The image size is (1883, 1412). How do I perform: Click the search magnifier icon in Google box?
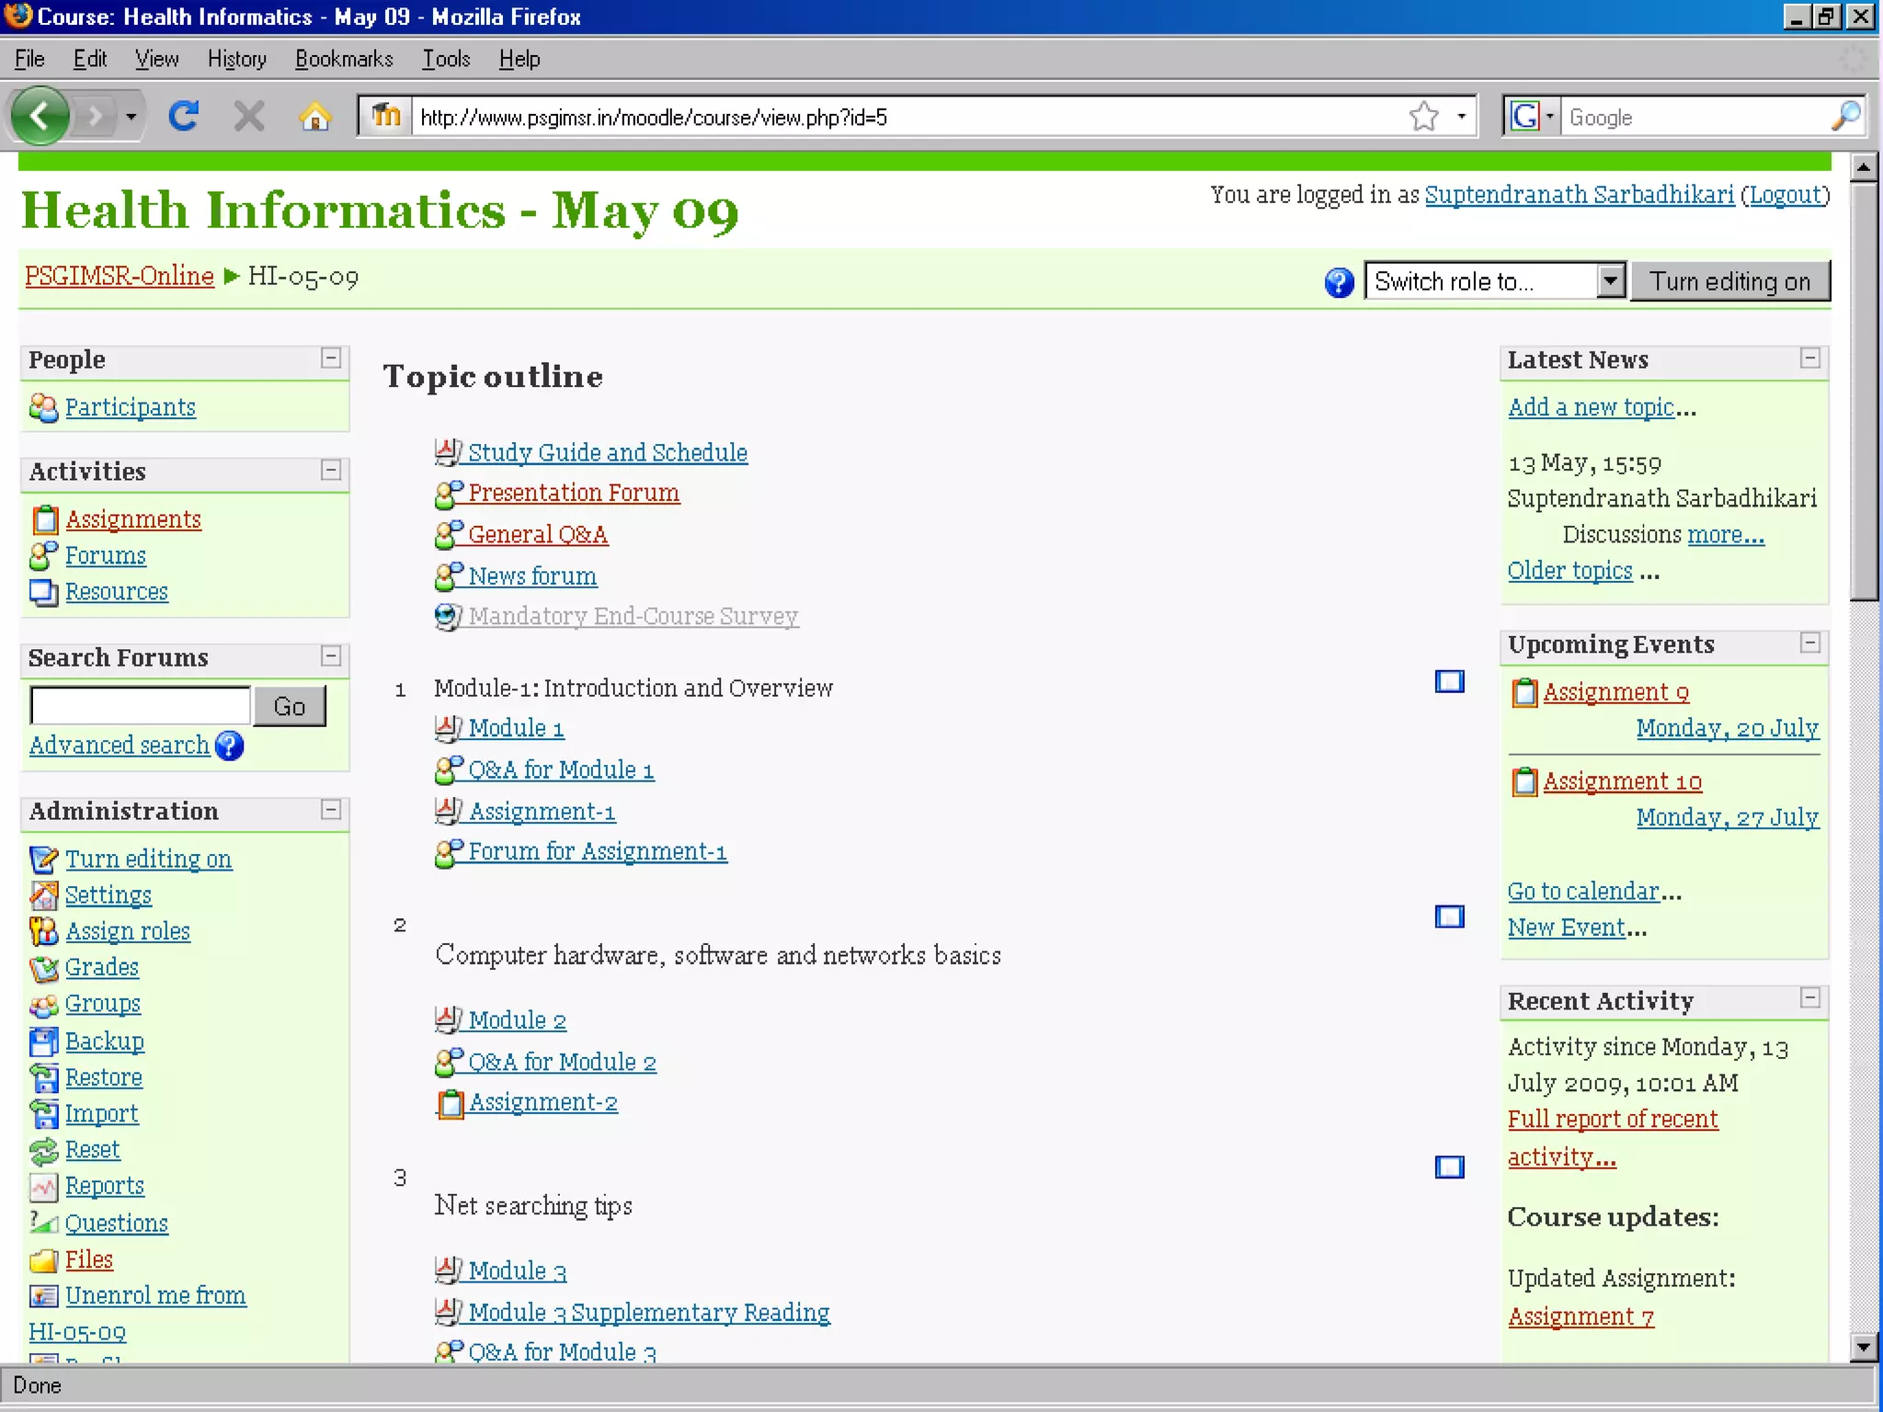pyautogui.click(x=1845, y=117)
